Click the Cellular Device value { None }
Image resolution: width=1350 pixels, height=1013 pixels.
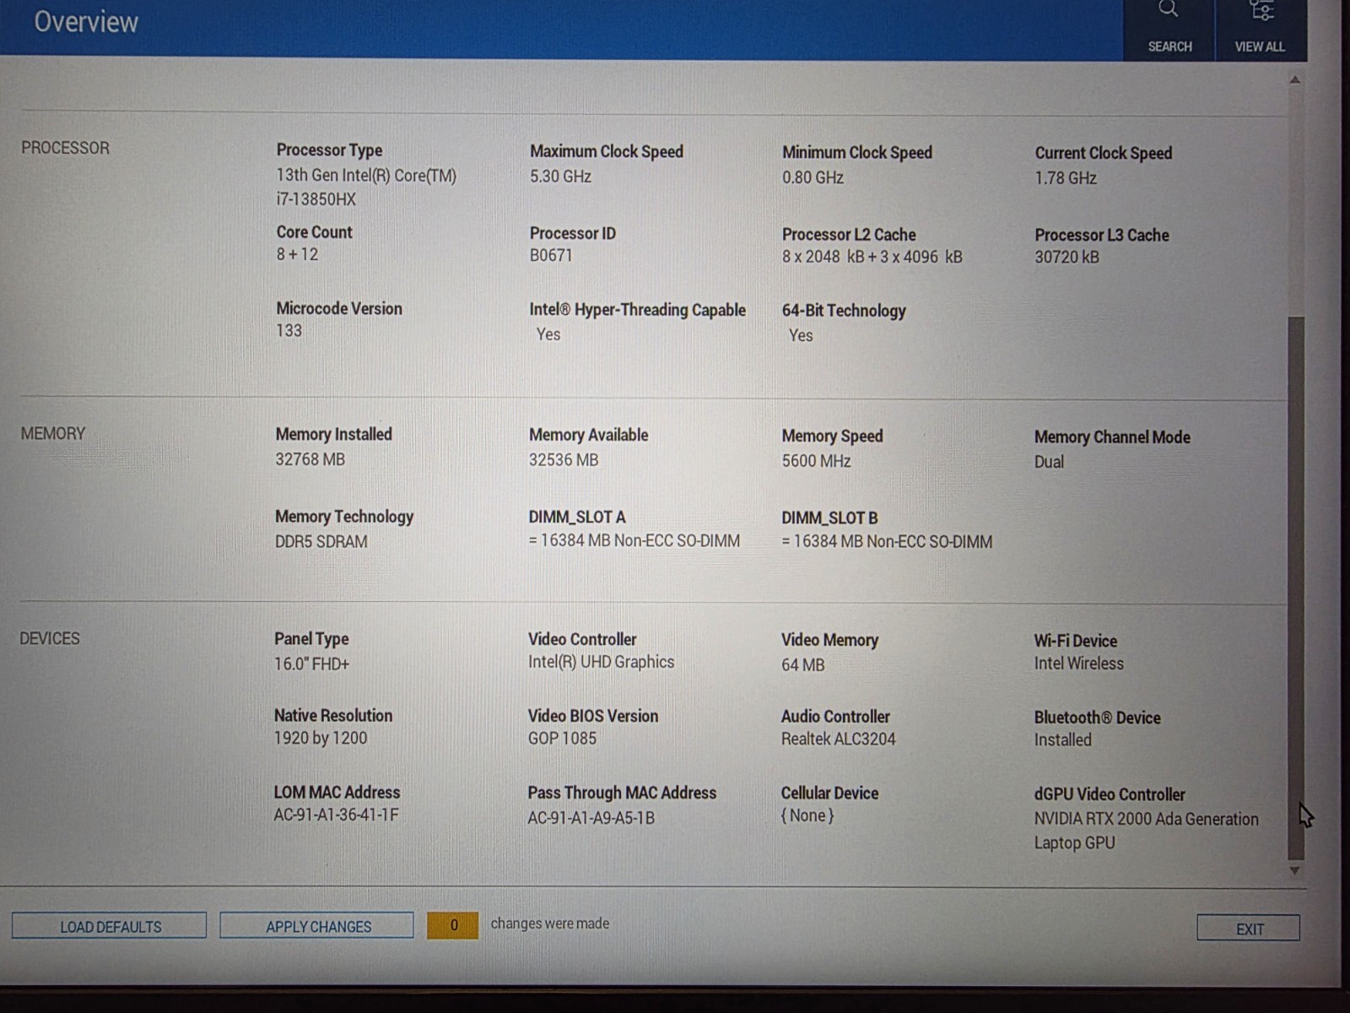point(807,815)
